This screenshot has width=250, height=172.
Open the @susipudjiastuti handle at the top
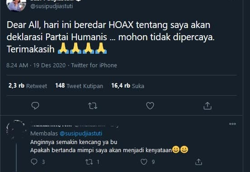pyautogui.click(x=52, y=6)
